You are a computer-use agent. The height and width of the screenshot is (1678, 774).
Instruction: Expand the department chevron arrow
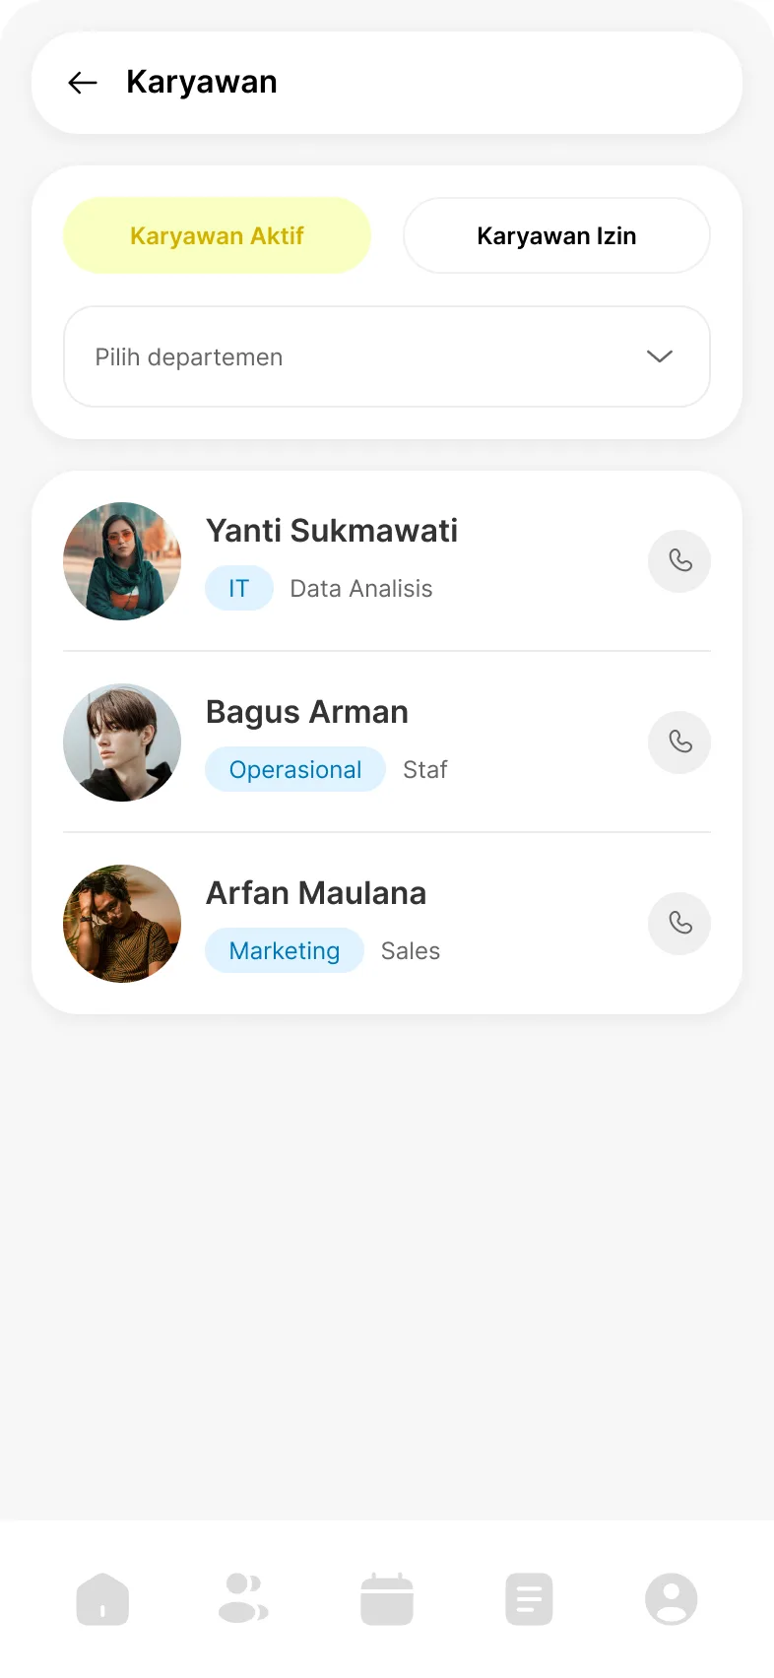click(x=659, y=356)
